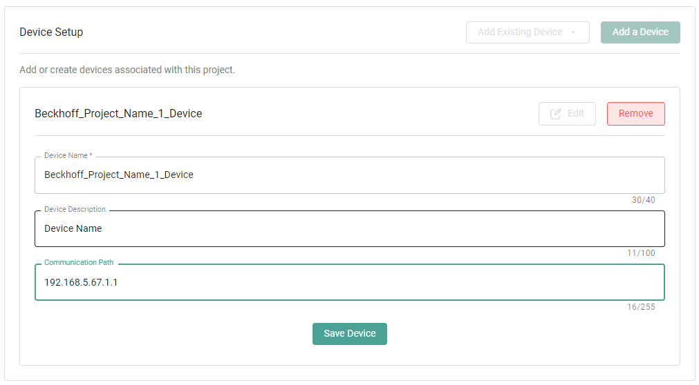699x385 pixels.
Task: Click the Beckhoff_Project_Name_1_Device card title
Action: [x=118, y=114]
